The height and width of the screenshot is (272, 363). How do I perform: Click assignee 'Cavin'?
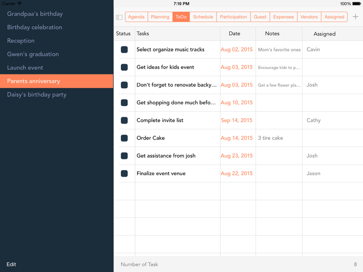coord(313,49)
